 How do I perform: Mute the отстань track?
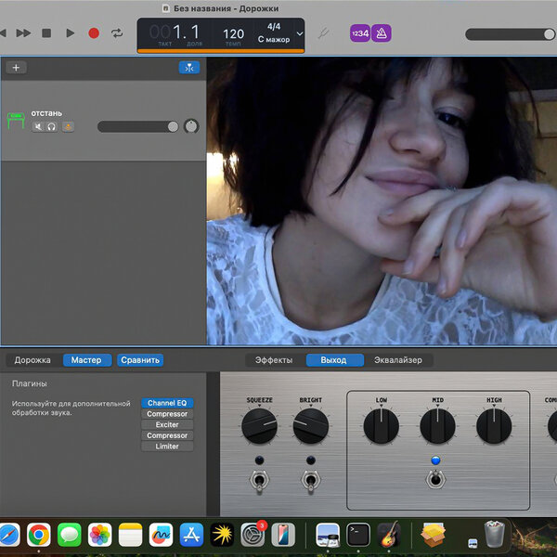[38, 126]
